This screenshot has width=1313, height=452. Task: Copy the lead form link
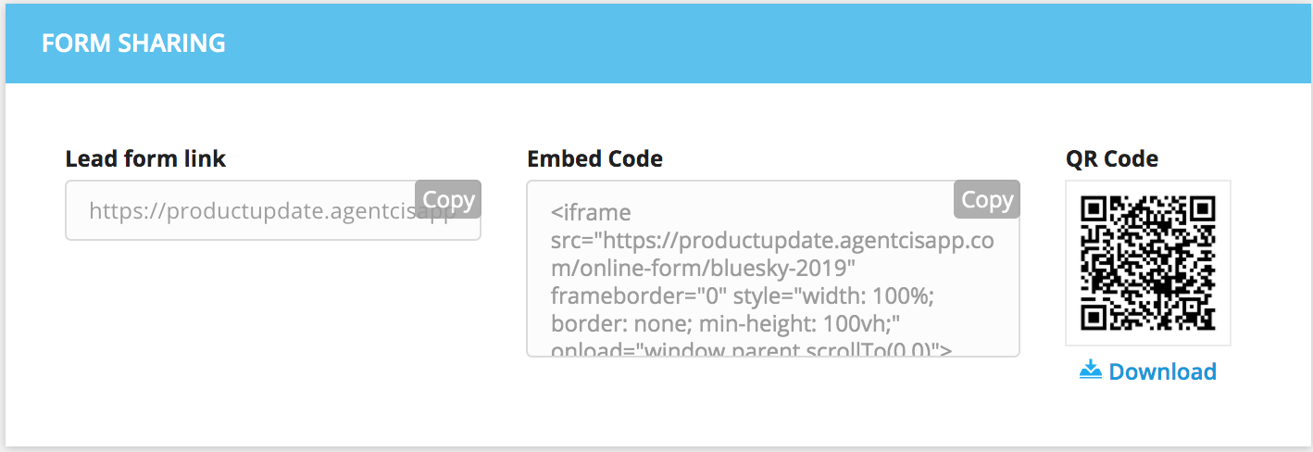click(x=449, y=199)
